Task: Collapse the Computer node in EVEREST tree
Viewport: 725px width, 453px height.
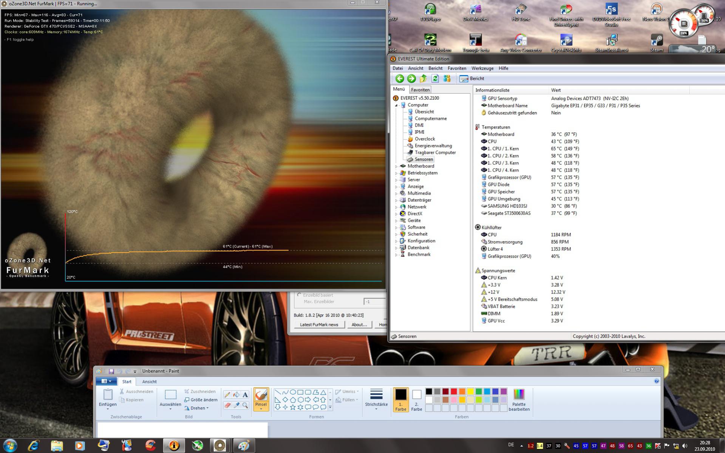Action: click(x=396, y=105)
